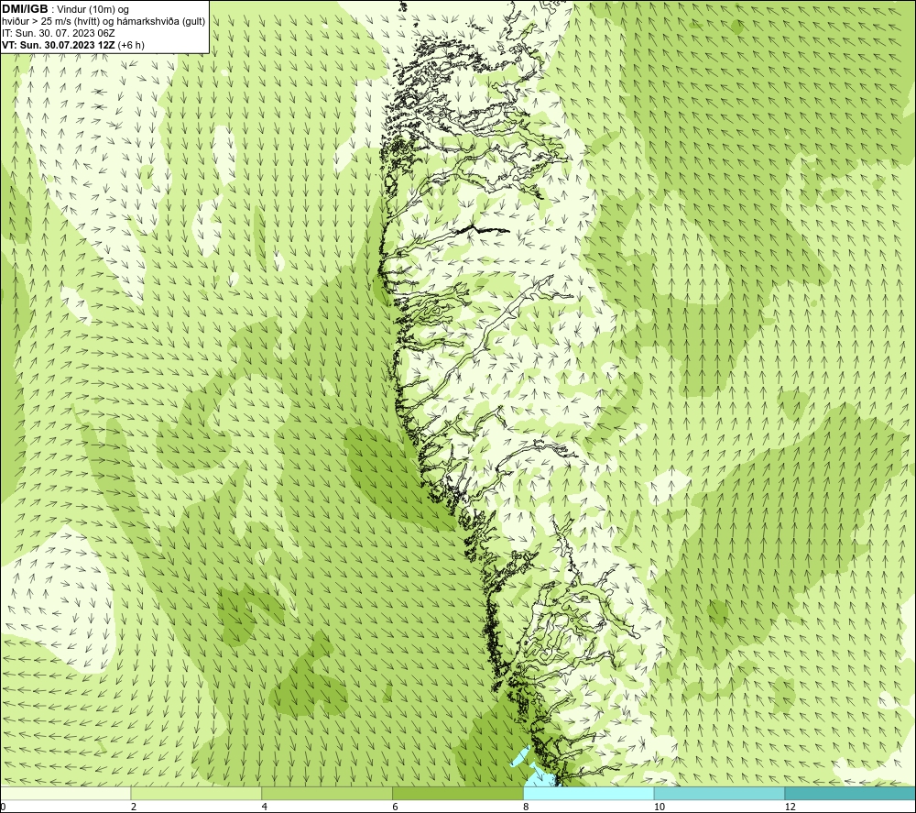Click the 'VT: Sun. 30.07.2023 12Z' valid time line
The height and width of the screenshot is (813, 916).
(x=59, y=45)
